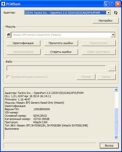This screenshot has width=122, height=152.
Task: Click the refresh adapters icon
Action: point(115,13)
